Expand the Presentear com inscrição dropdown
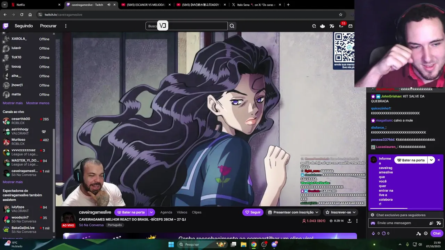445x250 pixels. (317, 212)
